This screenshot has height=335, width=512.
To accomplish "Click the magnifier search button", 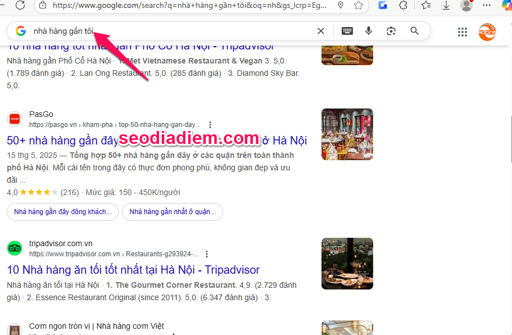I will (415, 31).
